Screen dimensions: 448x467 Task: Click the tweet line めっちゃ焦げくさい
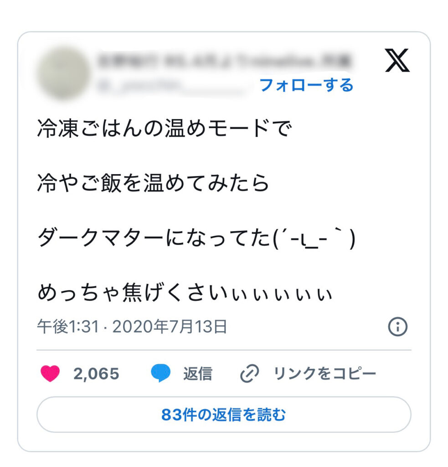(185, 293)
